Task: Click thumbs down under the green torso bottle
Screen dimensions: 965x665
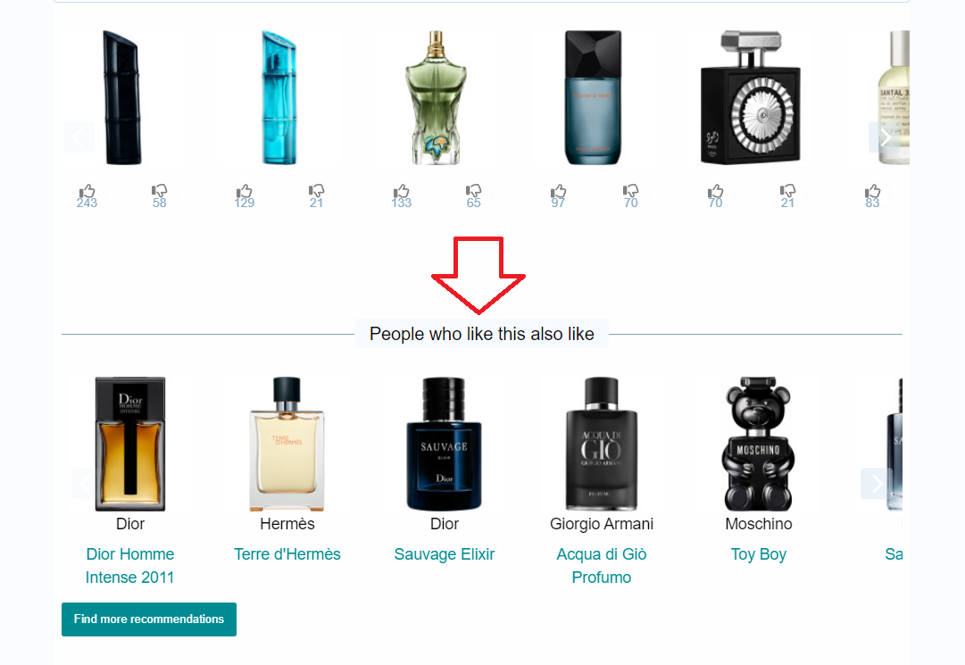Action: pos(473,195)
